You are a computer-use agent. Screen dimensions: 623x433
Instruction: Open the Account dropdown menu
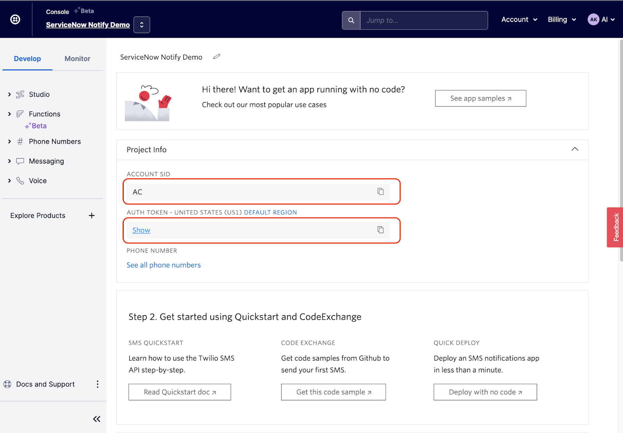[519, 19]
